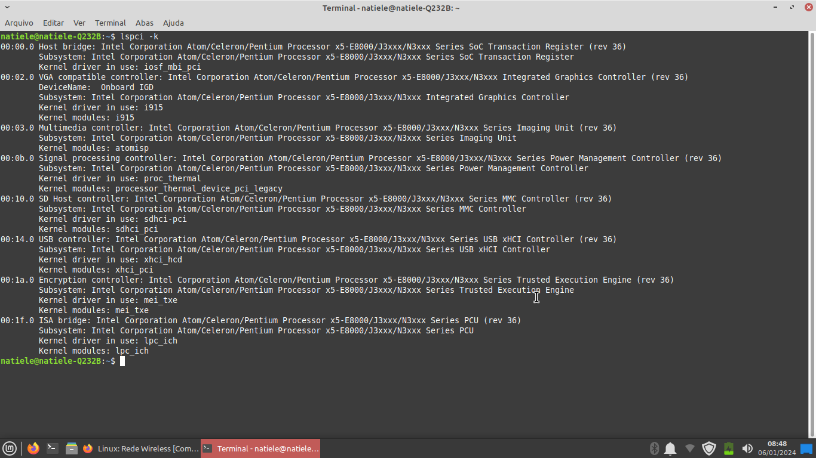Screen dimensions: 816x458
Task: Show notifications with the bell icon
Action: click(671, 448)
